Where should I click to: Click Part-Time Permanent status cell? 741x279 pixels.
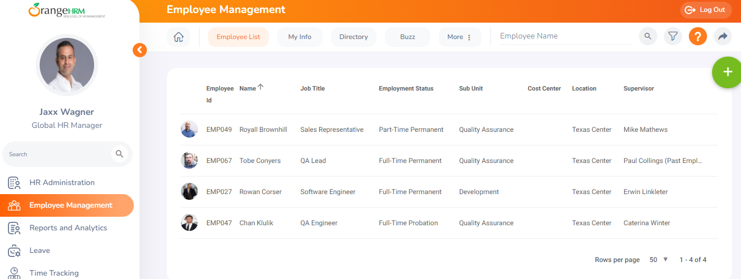coord(411,130)
